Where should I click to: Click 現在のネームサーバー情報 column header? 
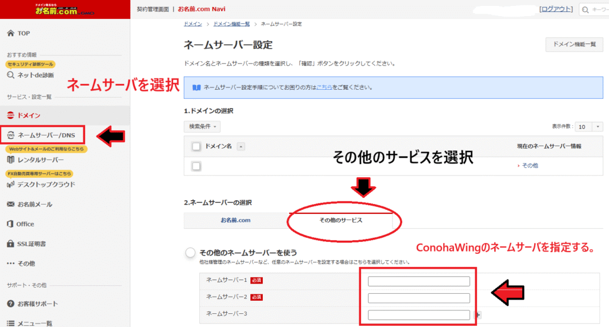549,146
